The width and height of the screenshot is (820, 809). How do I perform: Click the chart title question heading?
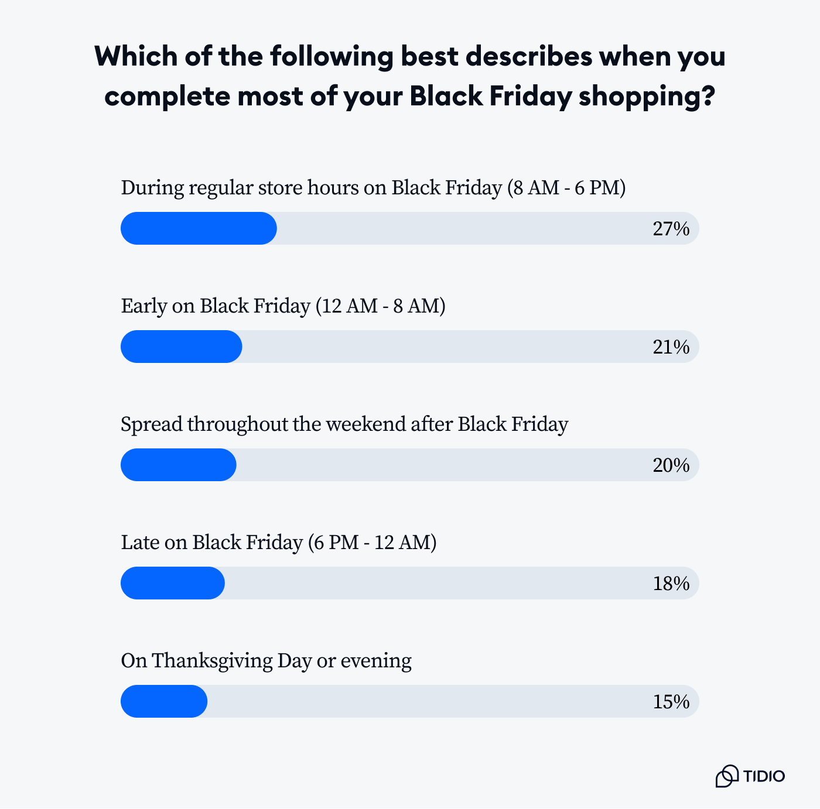pyautogui.click(x=410, y=76)
